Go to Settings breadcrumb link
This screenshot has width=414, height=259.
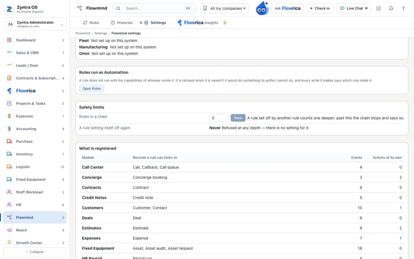click(x=100, y=33)
